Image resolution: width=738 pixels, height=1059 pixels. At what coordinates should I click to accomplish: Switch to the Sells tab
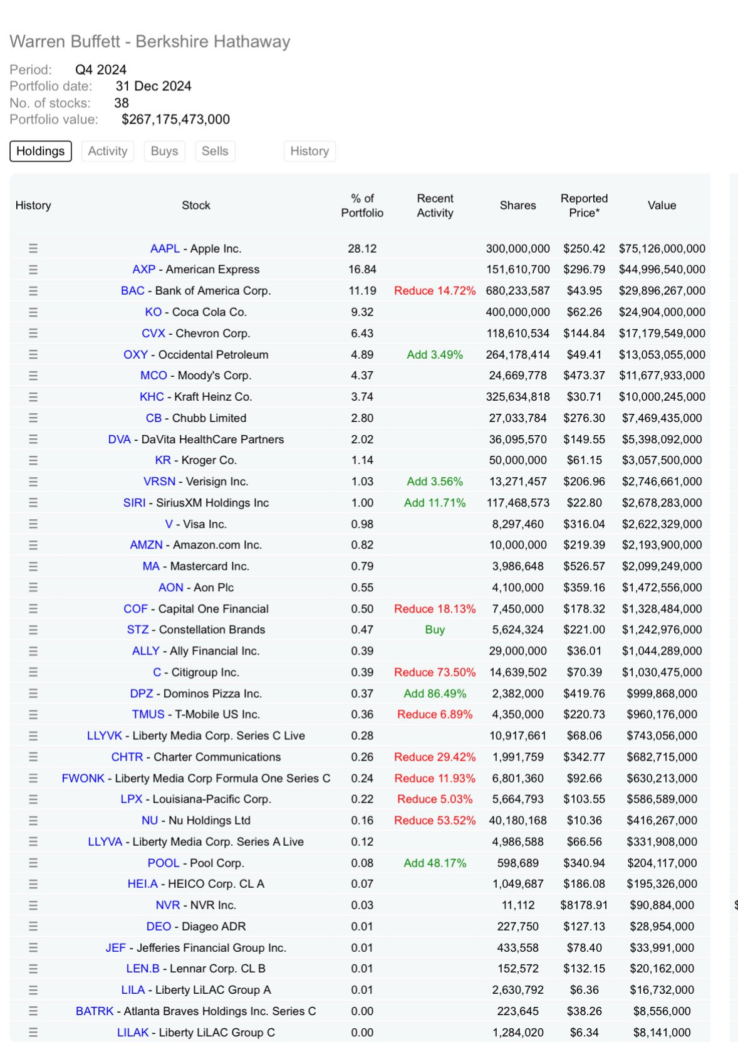click(x=215, y=151)
